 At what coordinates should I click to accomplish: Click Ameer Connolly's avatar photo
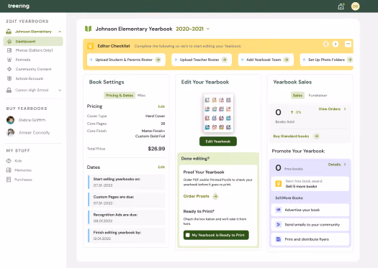click(x=10, y=132)
